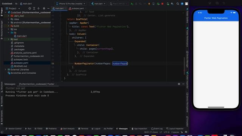242x136 pixels.
Task: Switch to the pubspec.yaml editor tab
Action: (x=76, y=8)
